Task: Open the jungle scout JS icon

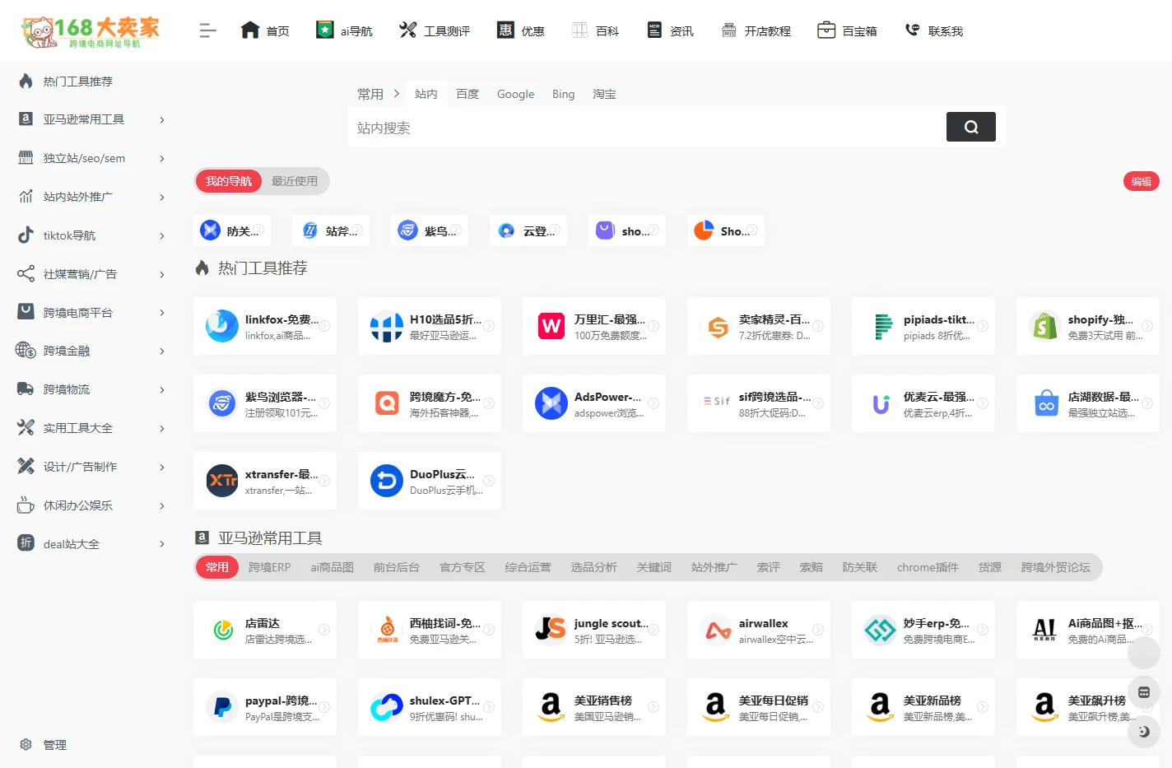Action: (551, 630)
